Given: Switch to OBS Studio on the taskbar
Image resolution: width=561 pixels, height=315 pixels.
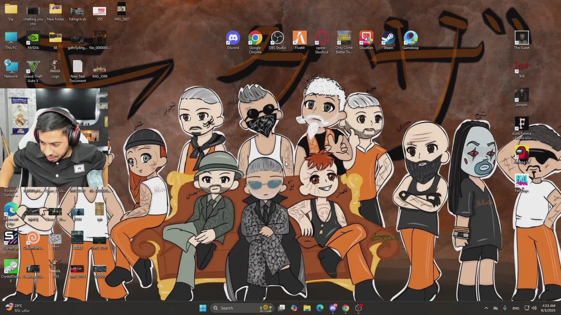Looking at the screenshot, I should [359, 308].
